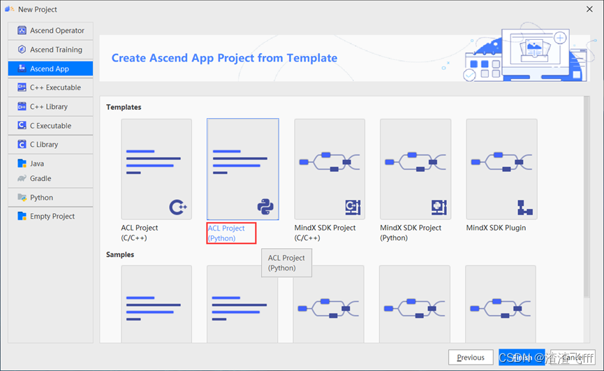Choose the fifth sample card under Samples
This screenshot has width=604, height=371.
[x=501, y=304]
